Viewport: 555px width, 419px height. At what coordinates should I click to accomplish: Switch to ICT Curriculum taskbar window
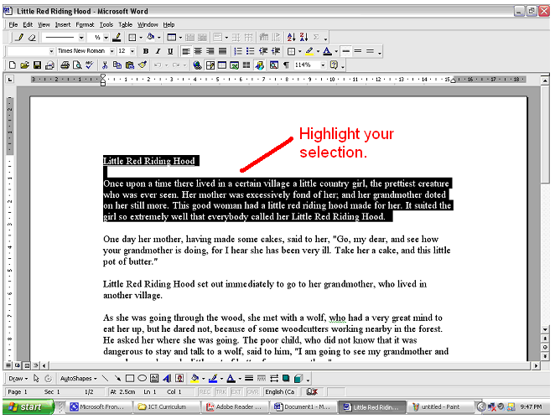tap(166, 407)
